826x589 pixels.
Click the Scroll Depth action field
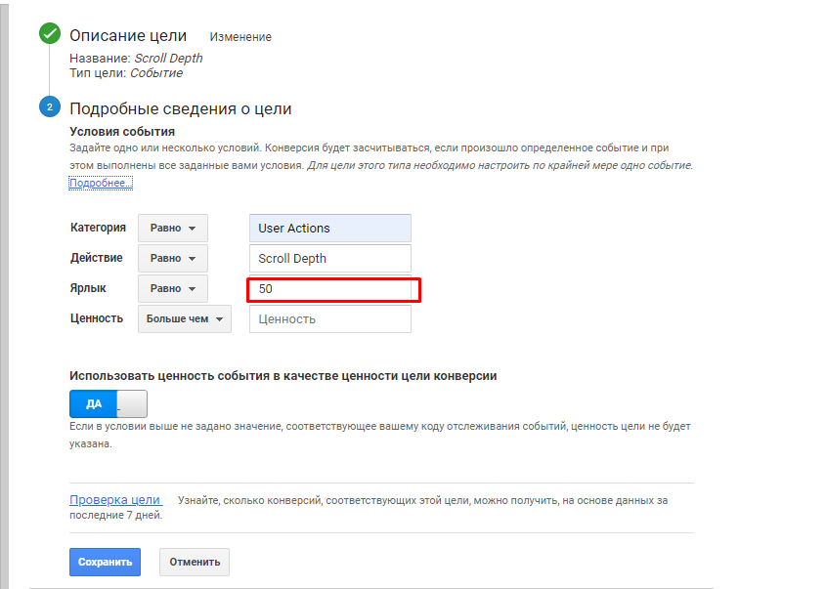tap(329, 259)
